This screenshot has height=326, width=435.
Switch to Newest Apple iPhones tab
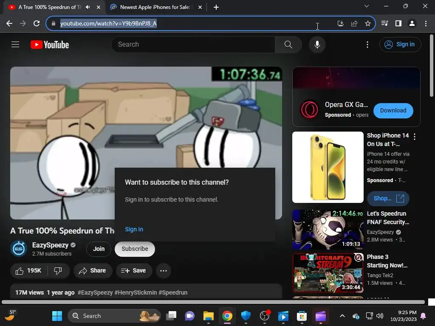pos(155,7)
